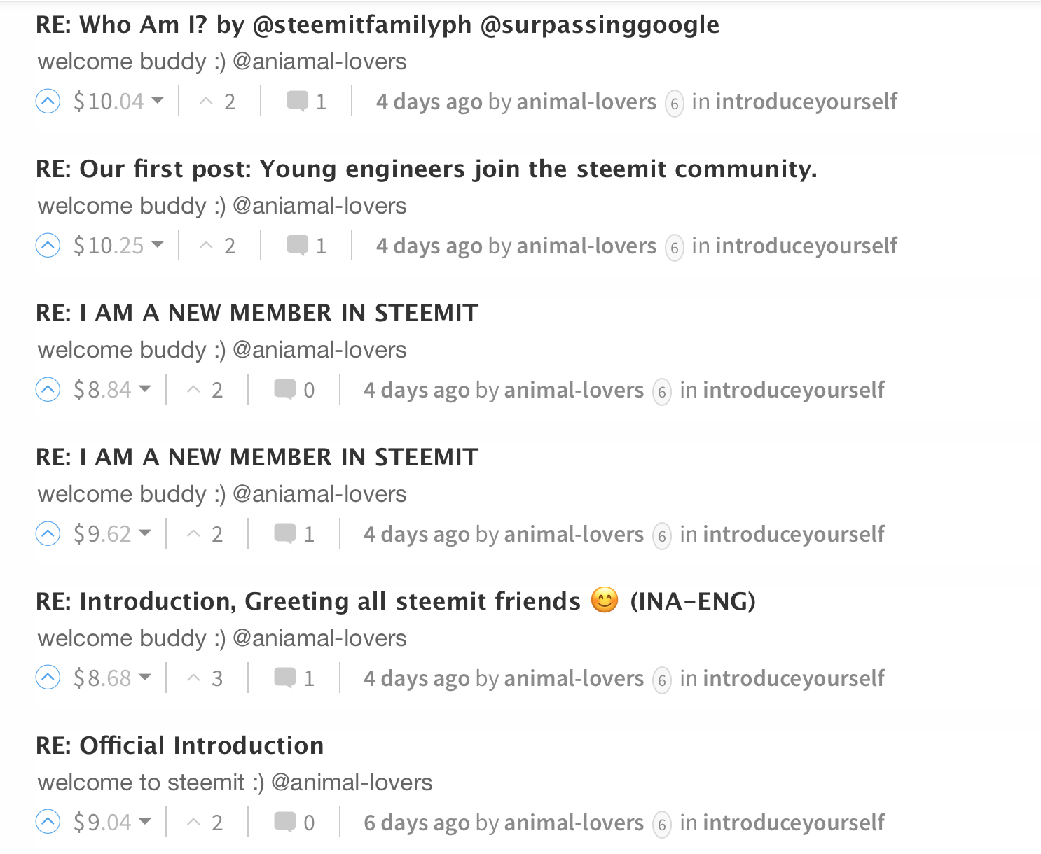Click upvote circle on $8.84 comment
The image size is (1041, 854).
pos(48,391)
